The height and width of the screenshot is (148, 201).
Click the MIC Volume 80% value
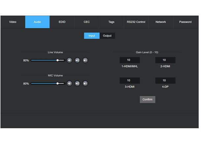(26, 84)
